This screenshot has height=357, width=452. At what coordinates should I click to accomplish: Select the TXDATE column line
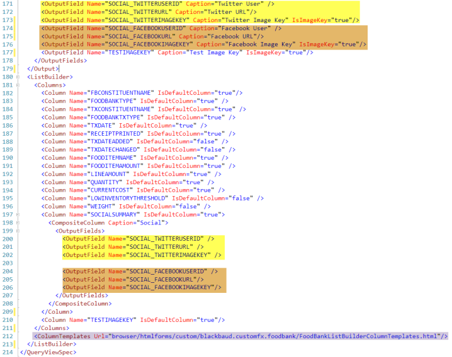[124, 126]
